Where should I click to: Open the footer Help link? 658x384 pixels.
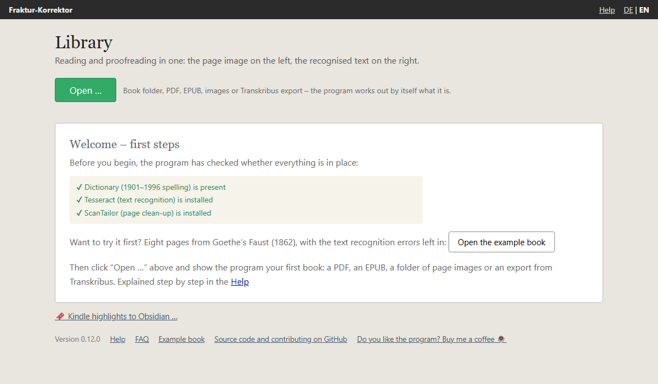(x=117, y=339)
